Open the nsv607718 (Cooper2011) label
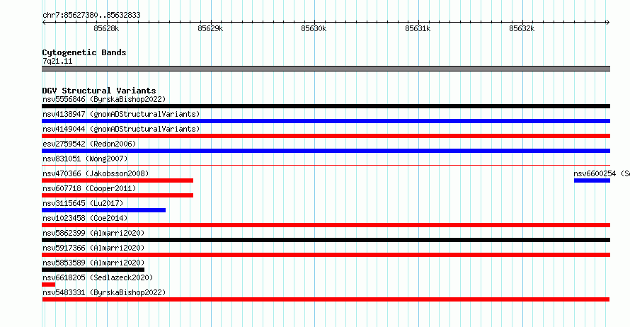Viewport: 630px width, 327px height. (x=89, y=188)
